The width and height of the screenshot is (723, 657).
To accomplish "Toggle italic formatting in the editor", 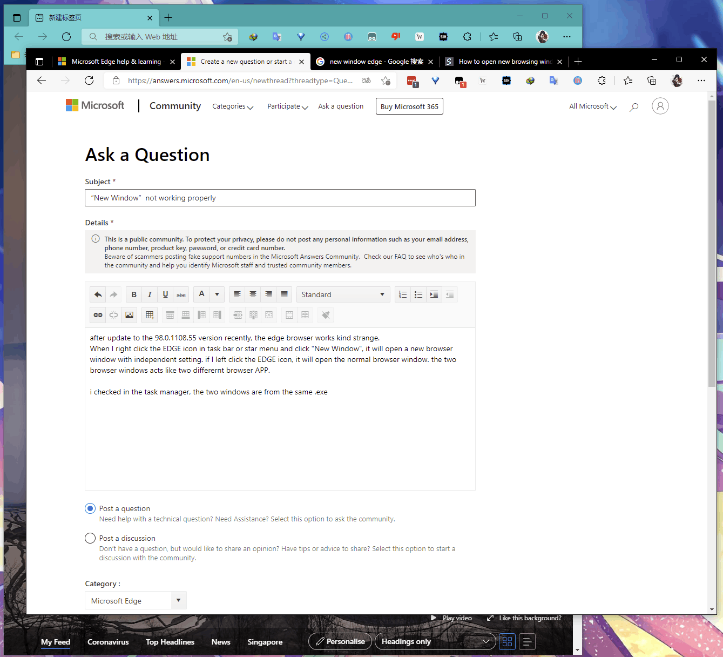I will pyautogui.click(x=150, y=294).
